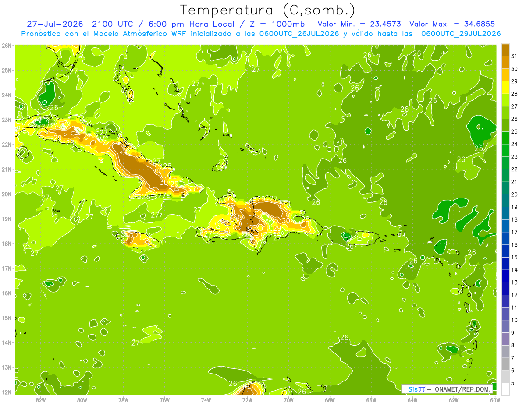The image size is (526, 406).
Task: Click the "82W" longitude label
Action: tap(41, 400)
